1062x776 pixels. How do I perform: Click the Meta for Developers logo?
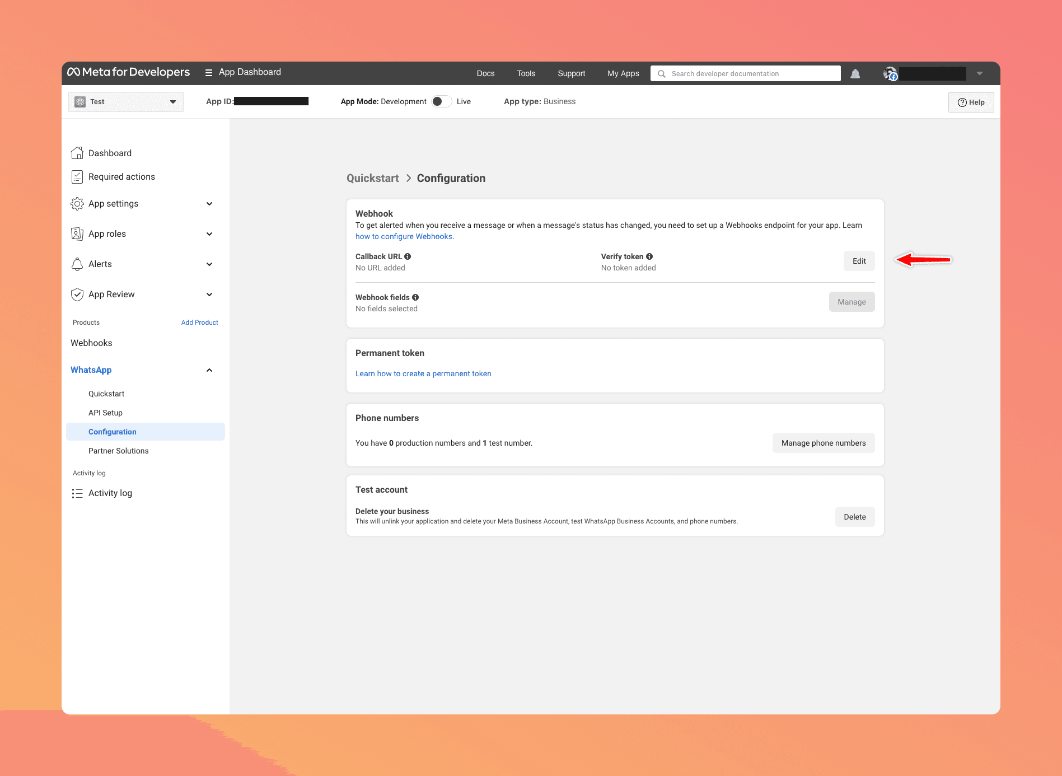pyautogui.click(x=128, y=72)
